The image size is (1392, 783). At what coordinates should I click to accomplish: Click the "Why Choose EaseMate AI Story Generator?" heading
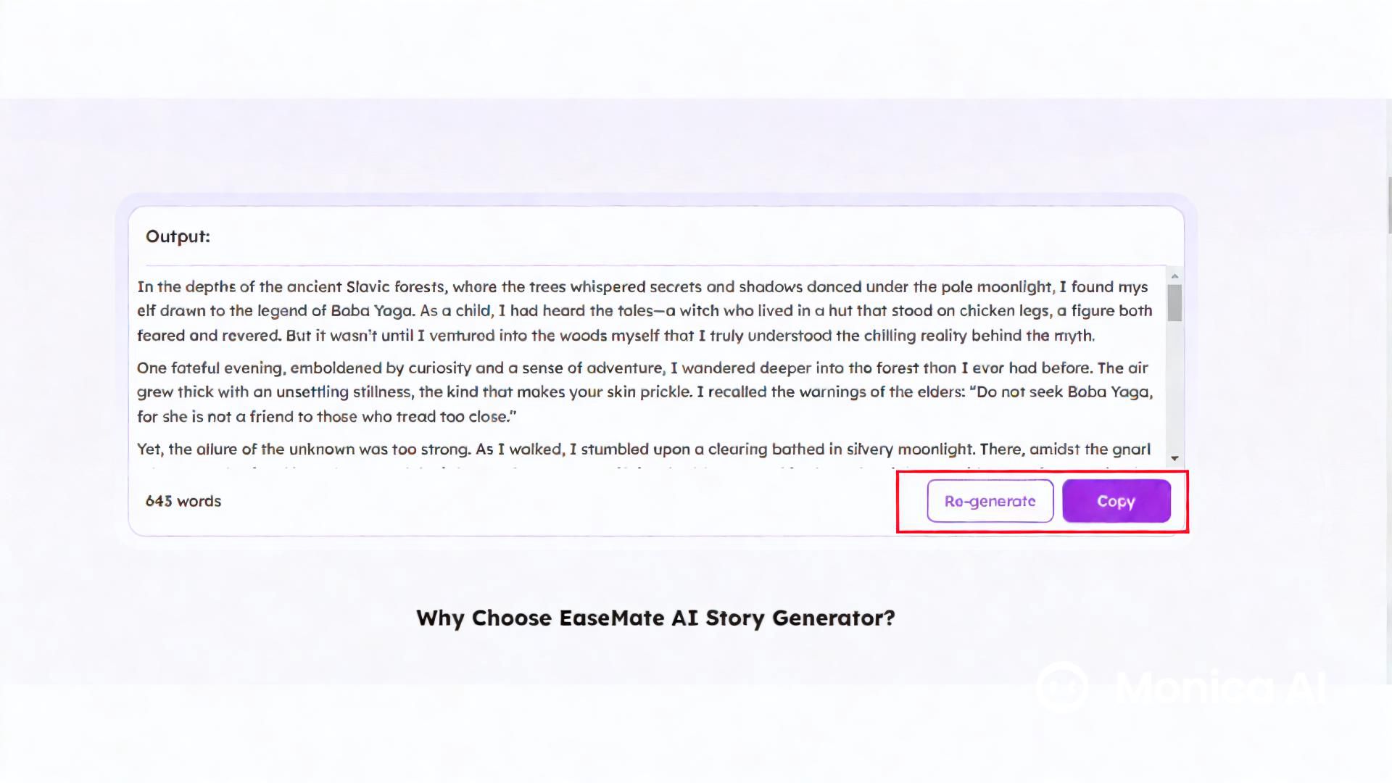[x=655, y=618]
